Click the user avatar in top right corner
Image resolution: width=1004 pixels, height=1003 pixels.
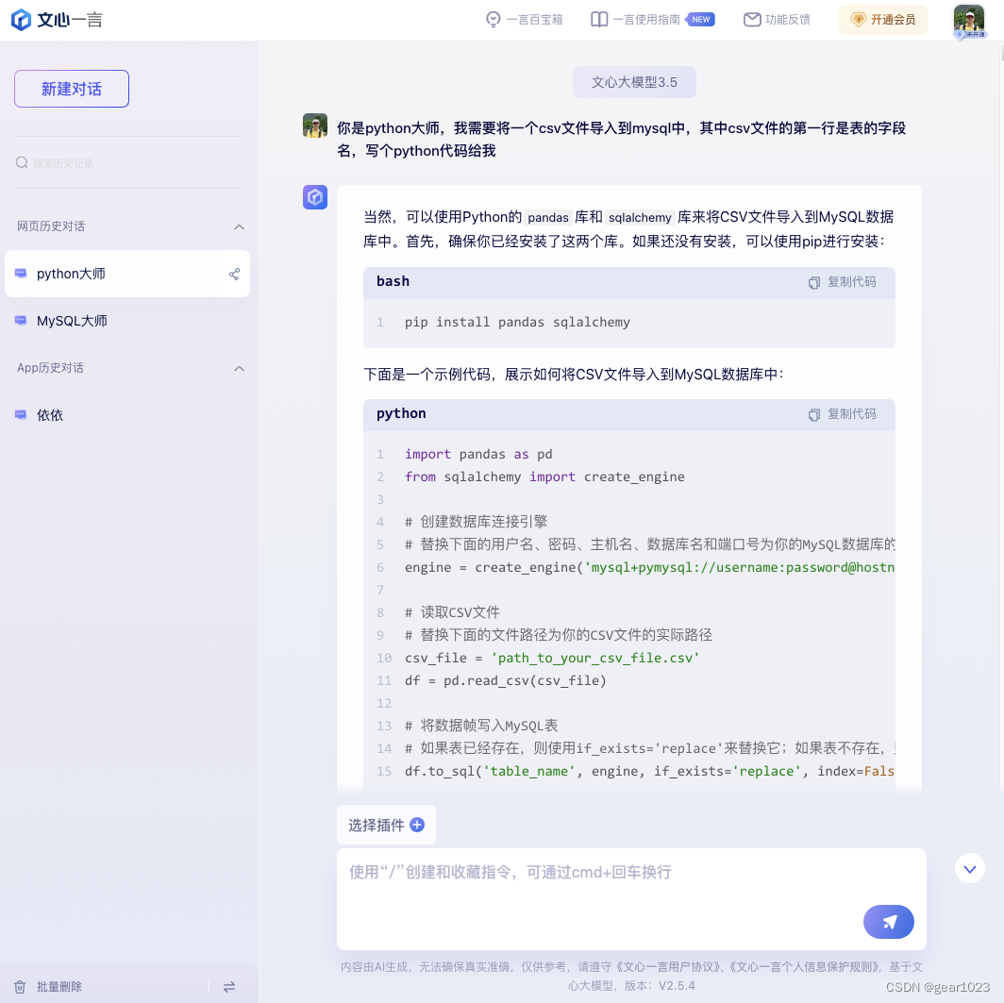point(969,20)
